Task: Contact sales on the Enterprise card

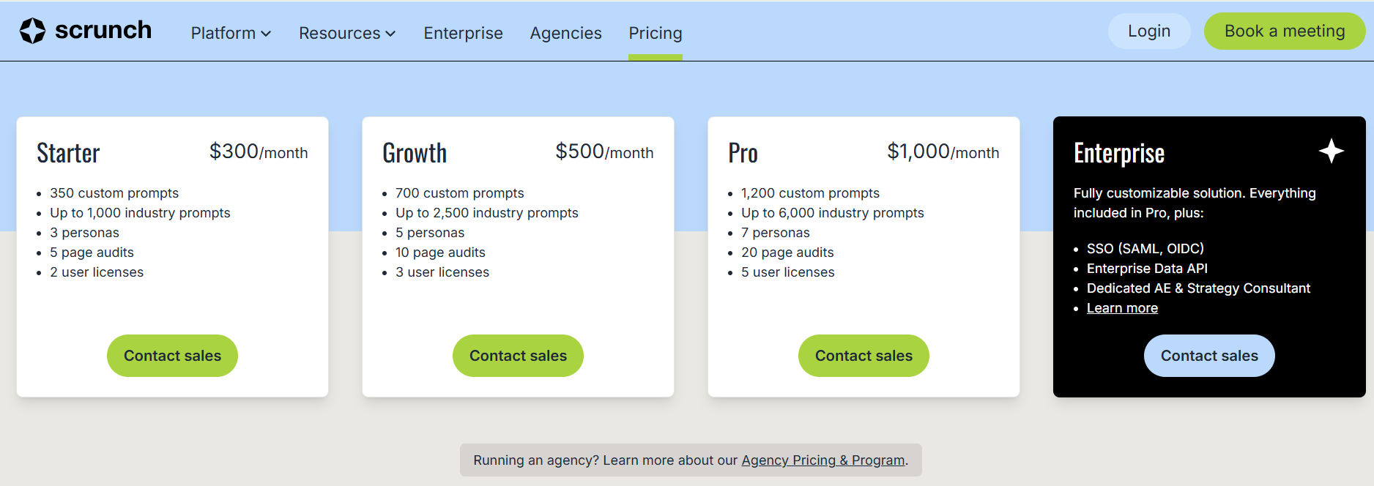Action: [x=1208, y=356]
